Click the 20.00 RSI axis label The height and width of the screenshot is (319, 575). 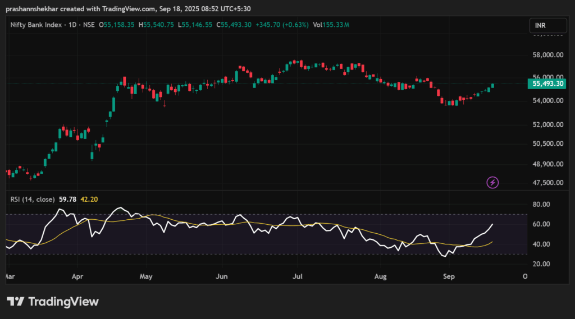[541, 264]
